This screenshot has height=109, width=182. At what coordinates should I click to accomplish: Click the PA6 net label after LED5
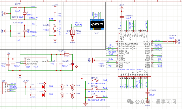pos(51,86)
